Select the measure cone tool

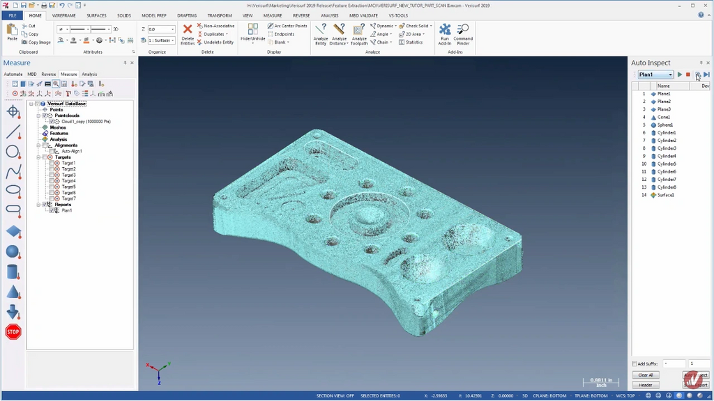point(13,292)
